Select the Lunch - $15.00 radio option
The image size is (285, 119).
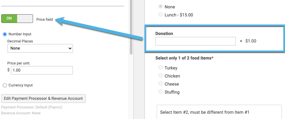click(160, 15)
